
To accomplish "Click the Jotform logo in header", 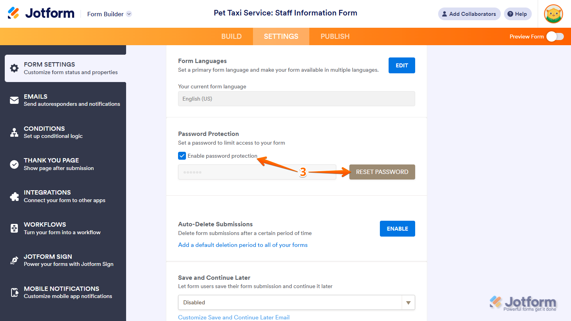I will (41, 13).
